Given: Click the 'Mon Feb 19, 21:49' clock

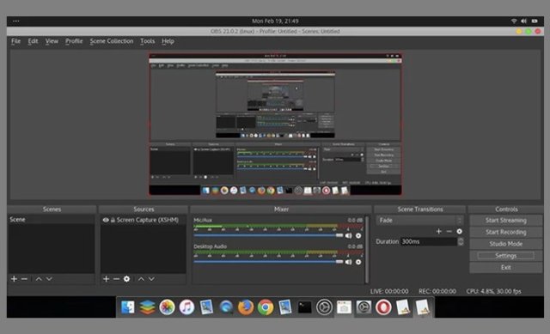Looking at the screenshot, I should point(275,21).
